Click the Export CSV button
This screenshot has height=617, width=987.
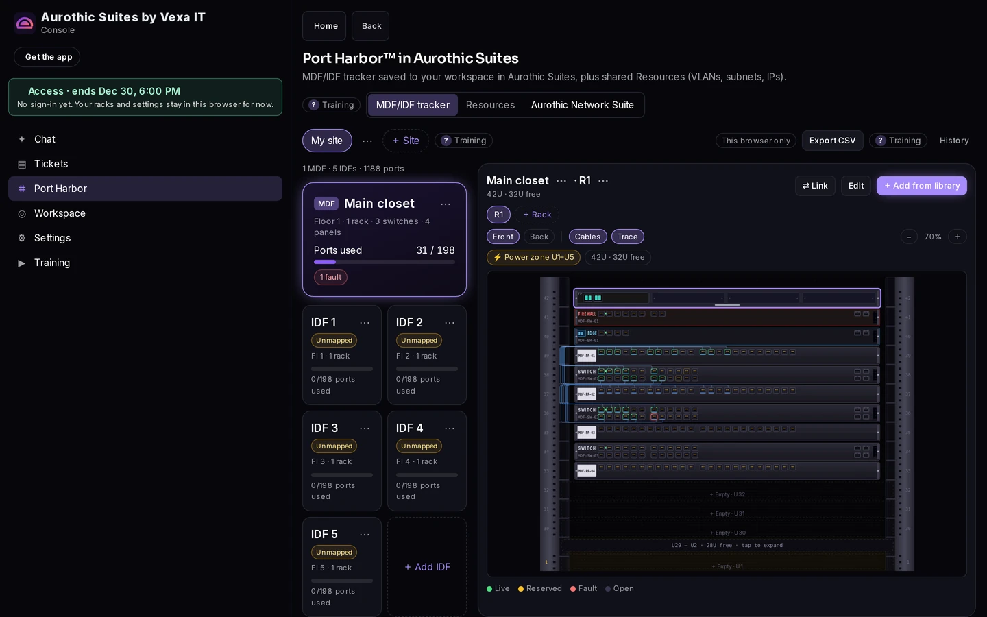[832, 141]
